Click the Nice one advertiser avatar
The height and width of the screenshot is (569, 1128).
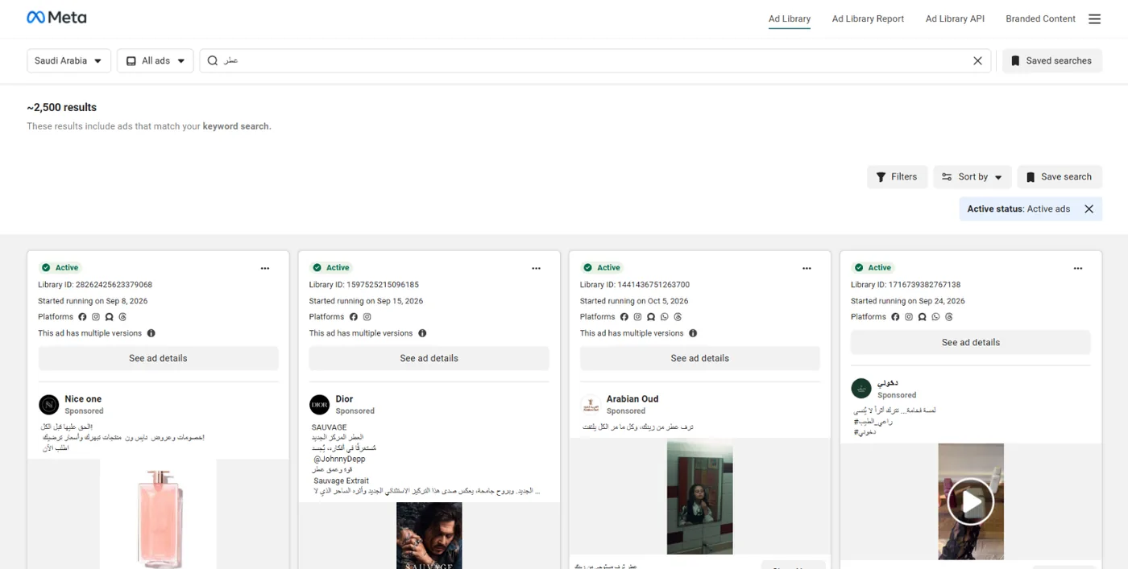coord(49,404)
